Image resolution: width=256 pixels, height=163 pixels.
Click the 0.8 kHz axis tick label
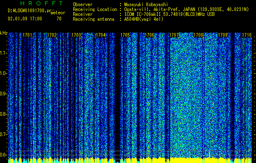click(3, 114)
